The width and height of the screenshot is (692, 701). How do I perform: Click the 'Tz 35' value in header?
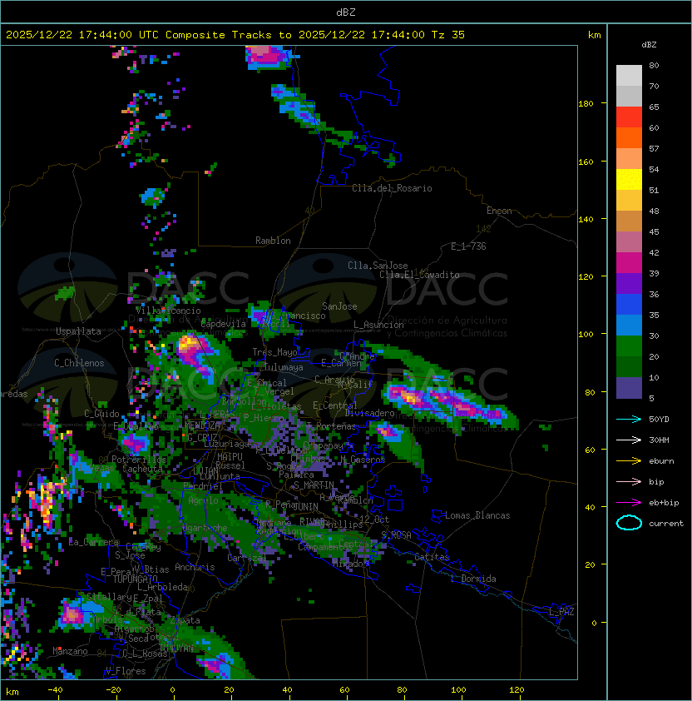(448, 35)
